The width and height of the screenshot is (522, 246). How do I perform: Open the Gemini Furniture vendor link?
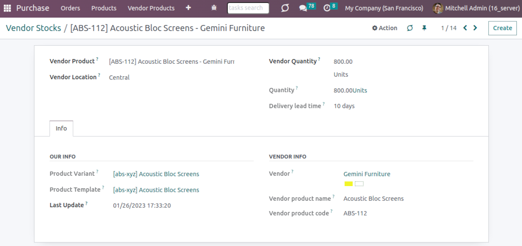[x=367, y=174]
